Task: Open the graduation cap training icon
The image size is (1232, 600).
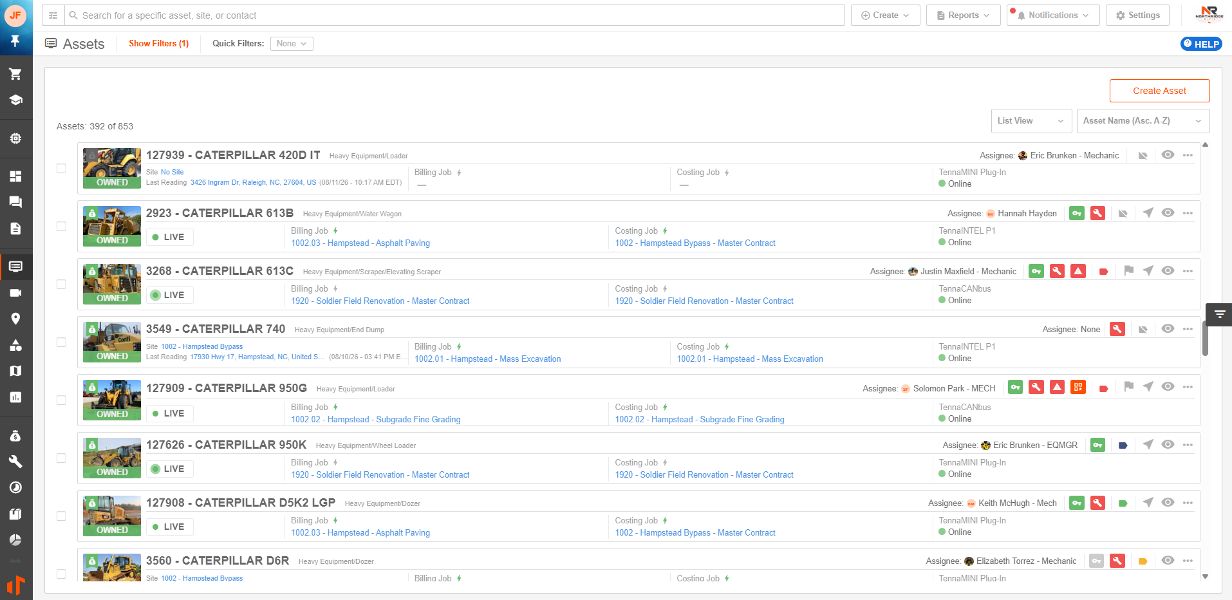Action: (x=15, y=100)
